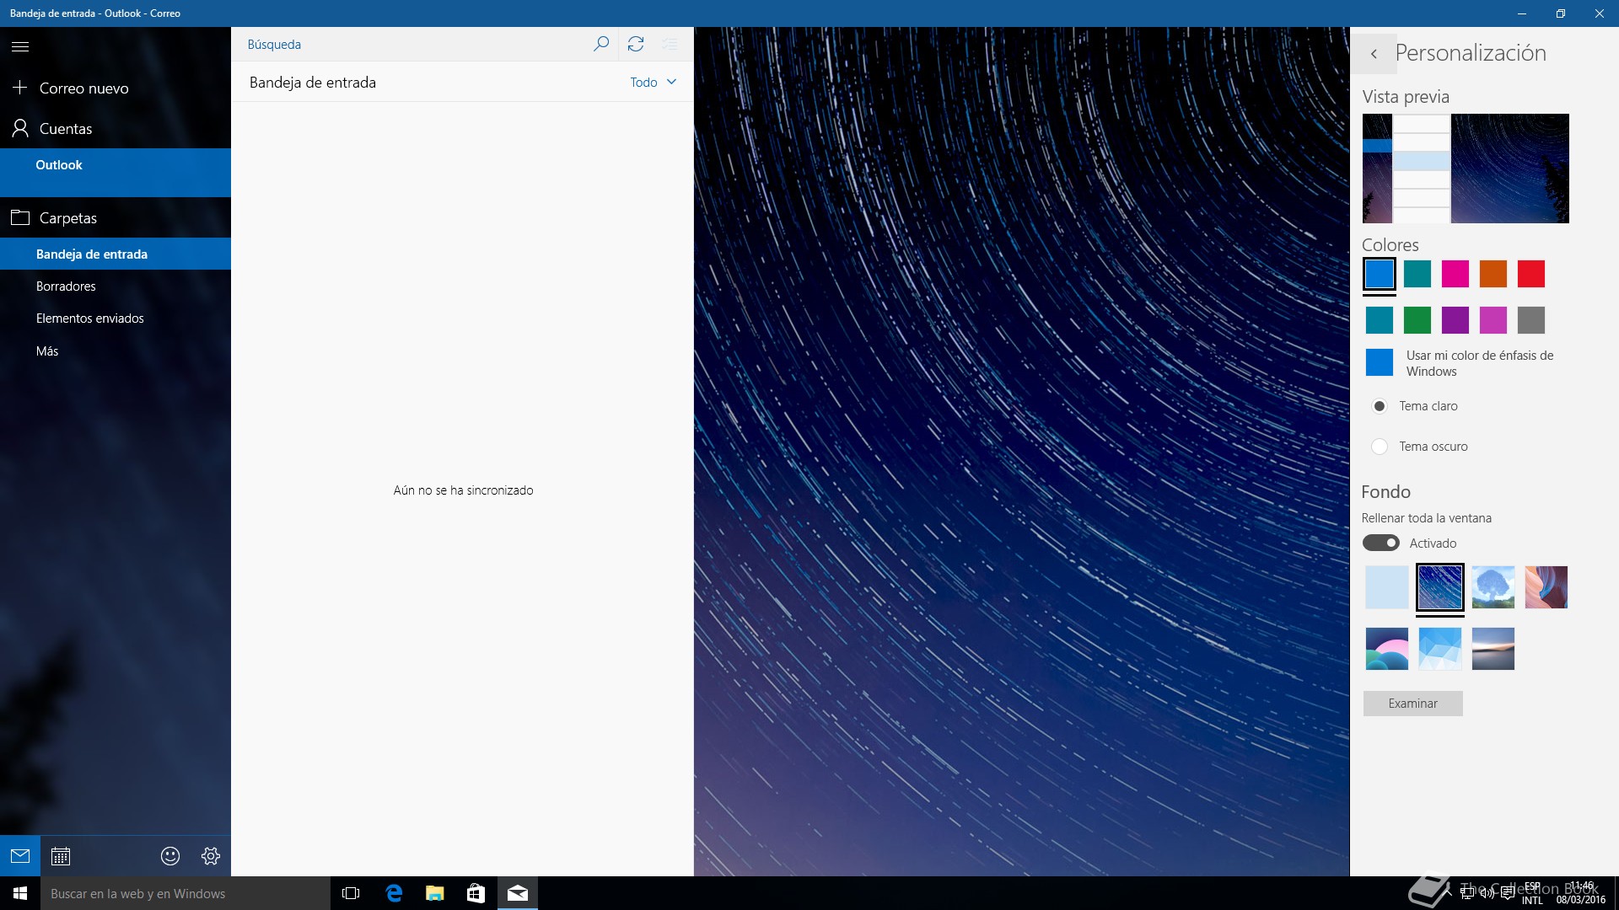Show more folders with Más
This screenshot has width=1619, height=910.
pyautogui.click(x=116, y=351)
